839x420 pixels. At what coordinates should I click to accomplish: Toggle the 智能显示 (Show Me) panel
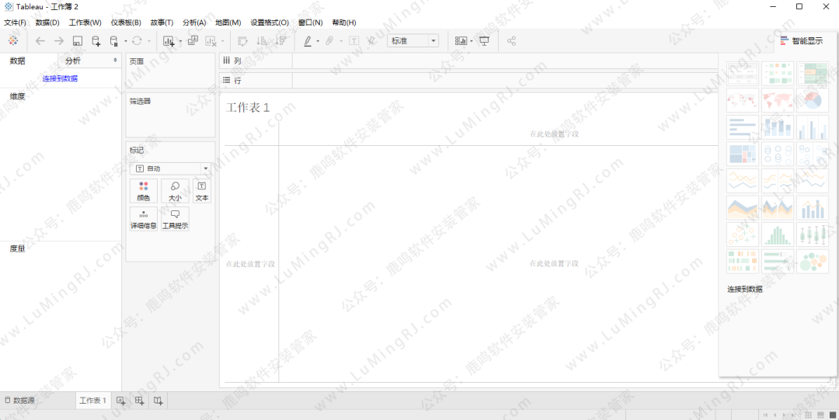click(x=801, y=40)
